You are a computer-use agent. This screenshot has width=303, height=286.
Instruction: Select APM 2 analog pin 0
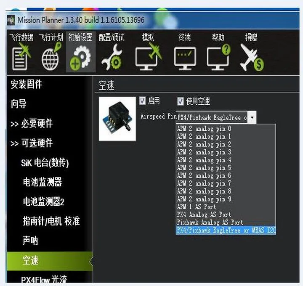[226, 129]
